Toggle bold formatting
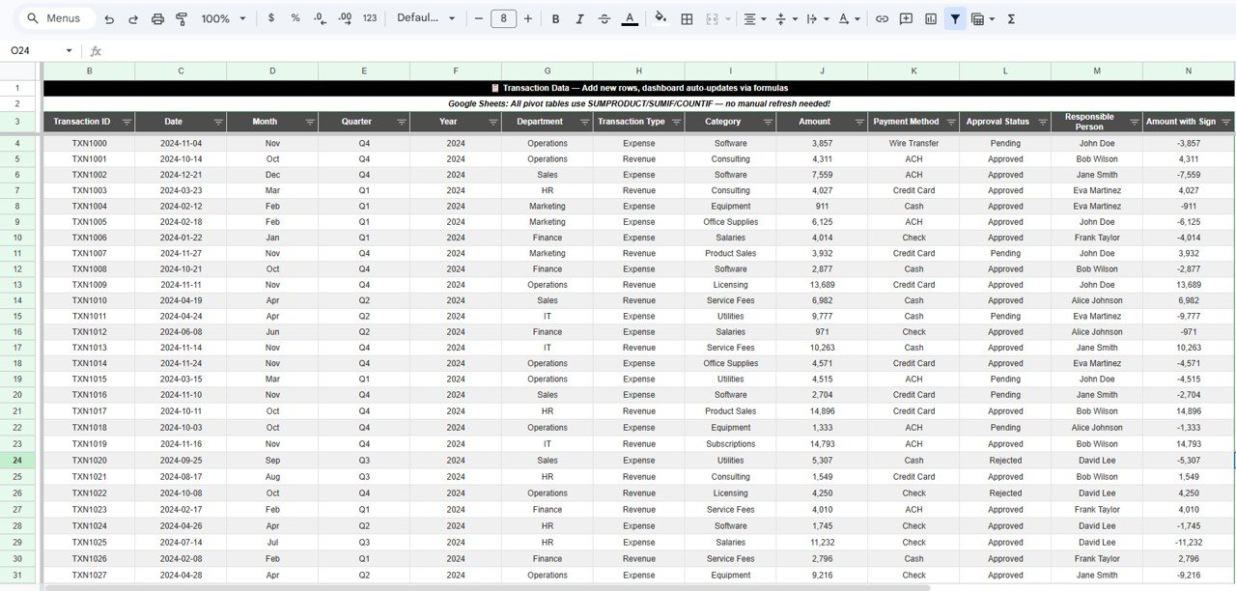The width and height of the screenshot is (1236, 591). coord(555,18)
